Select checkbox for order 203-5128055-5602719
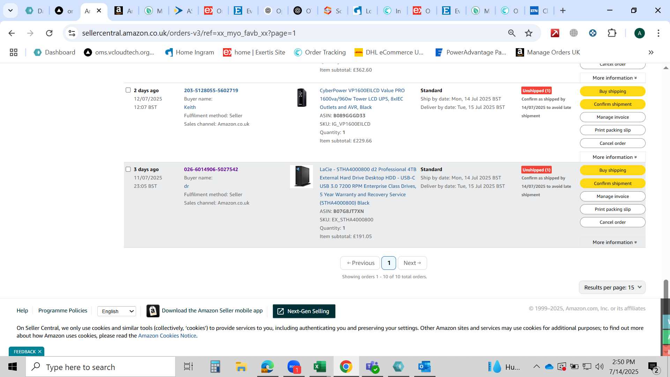 coord(128,90)
